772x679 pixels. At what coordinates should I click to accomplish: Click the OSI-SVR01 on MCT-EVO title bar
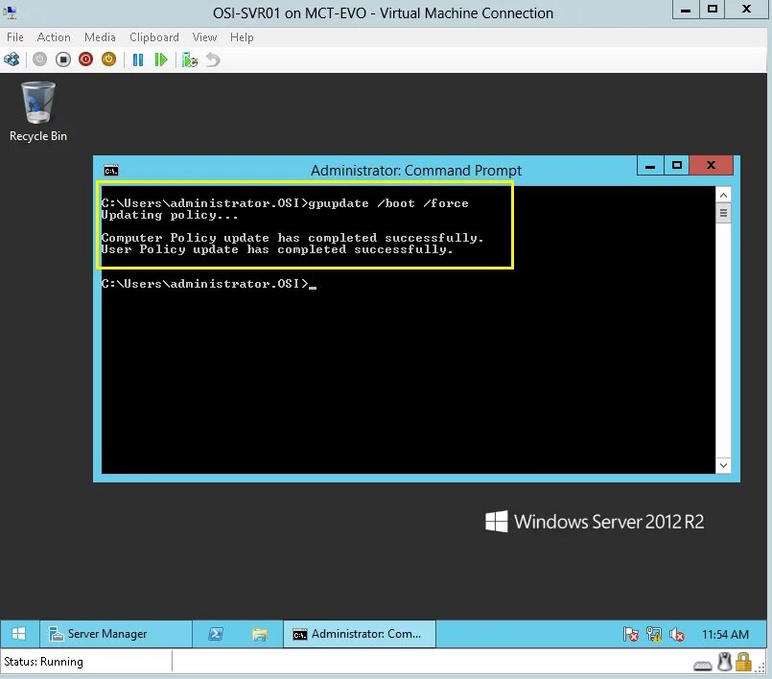383,13
